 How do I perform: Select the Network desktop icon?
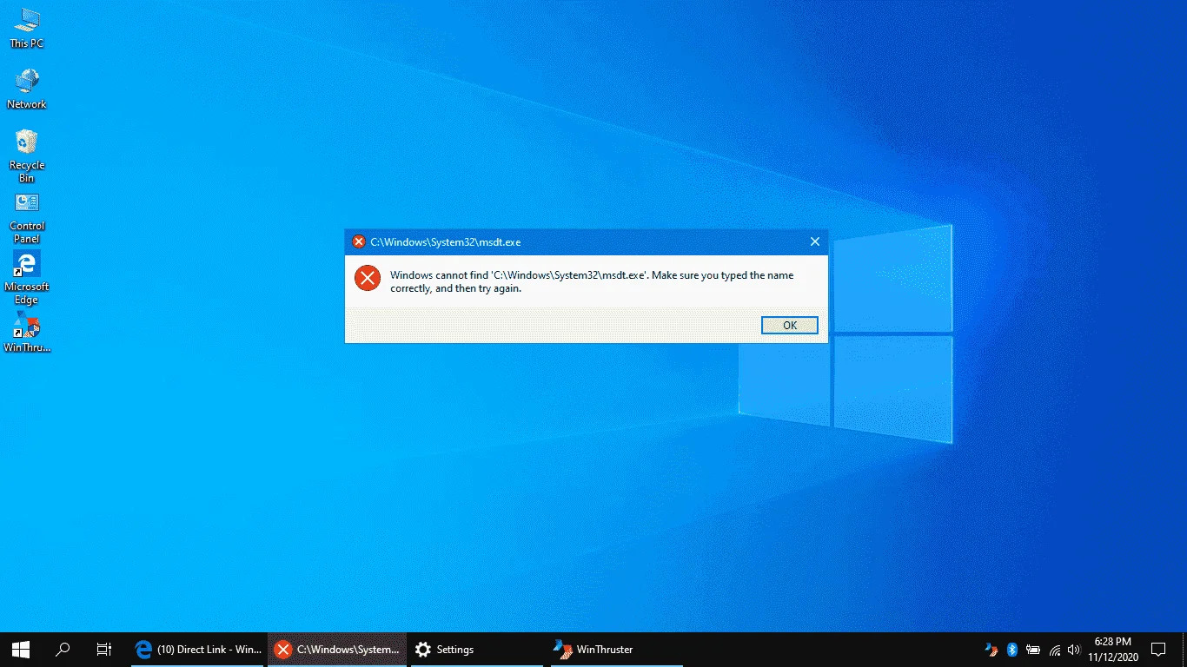26,89
